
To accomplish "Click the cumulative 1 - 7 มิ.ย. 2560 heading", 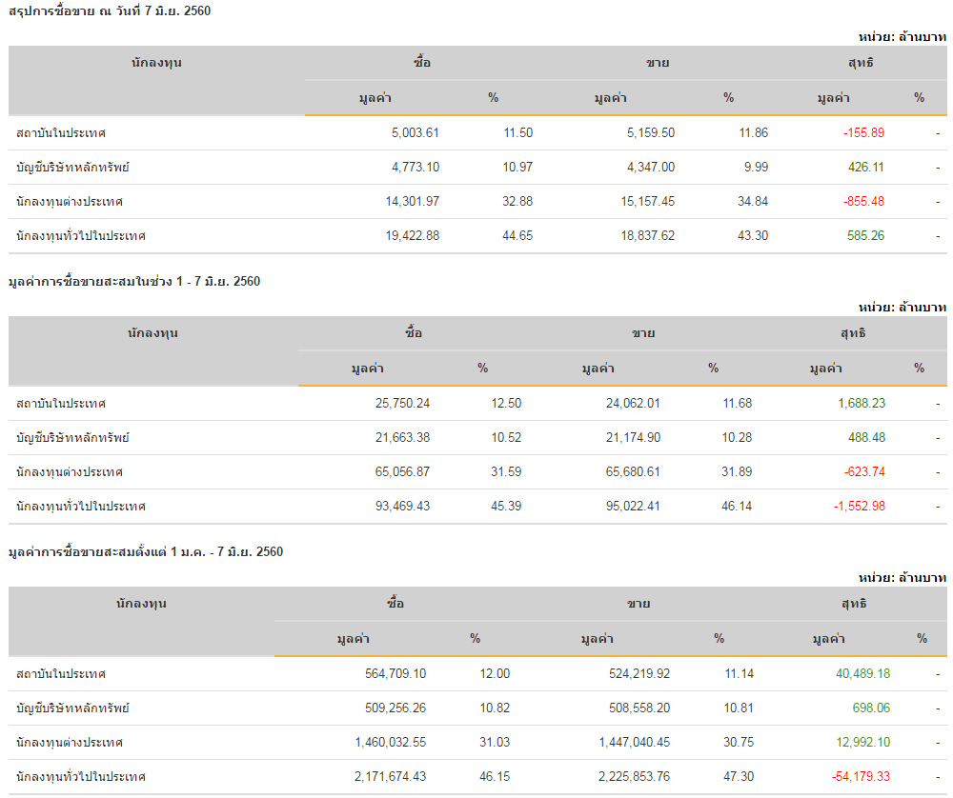I will (x=133, y=281).
